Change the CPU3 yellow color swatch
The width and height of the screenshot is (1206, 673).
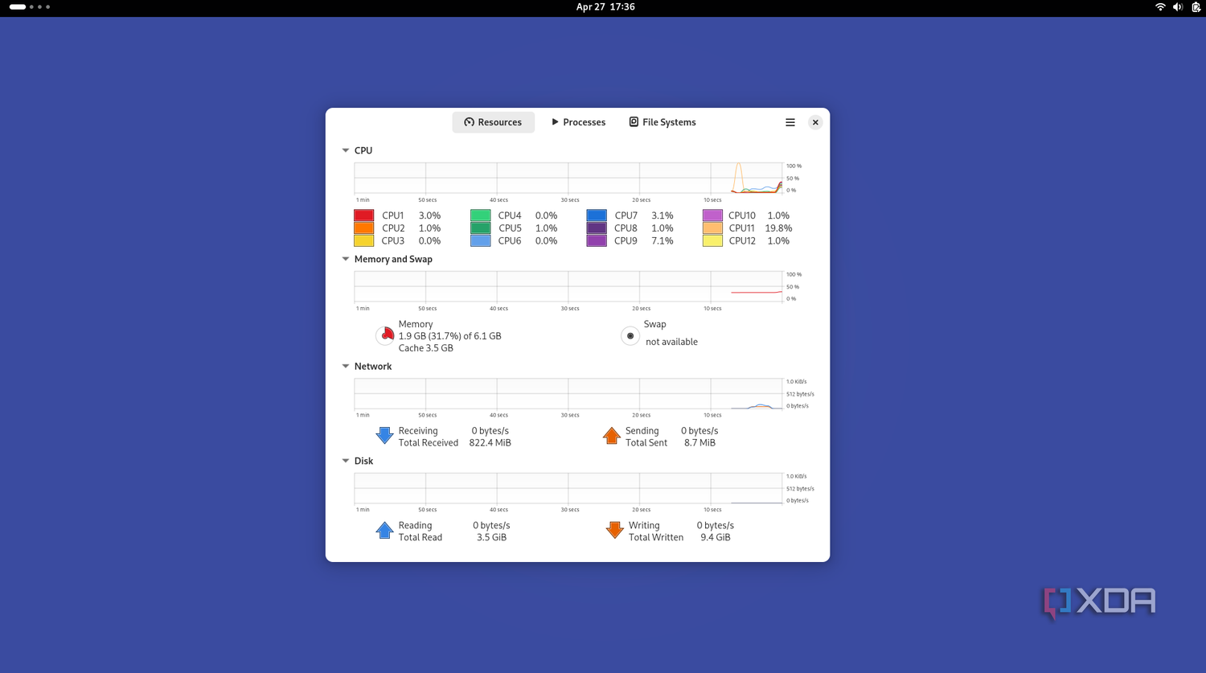(x=363, y=240)
